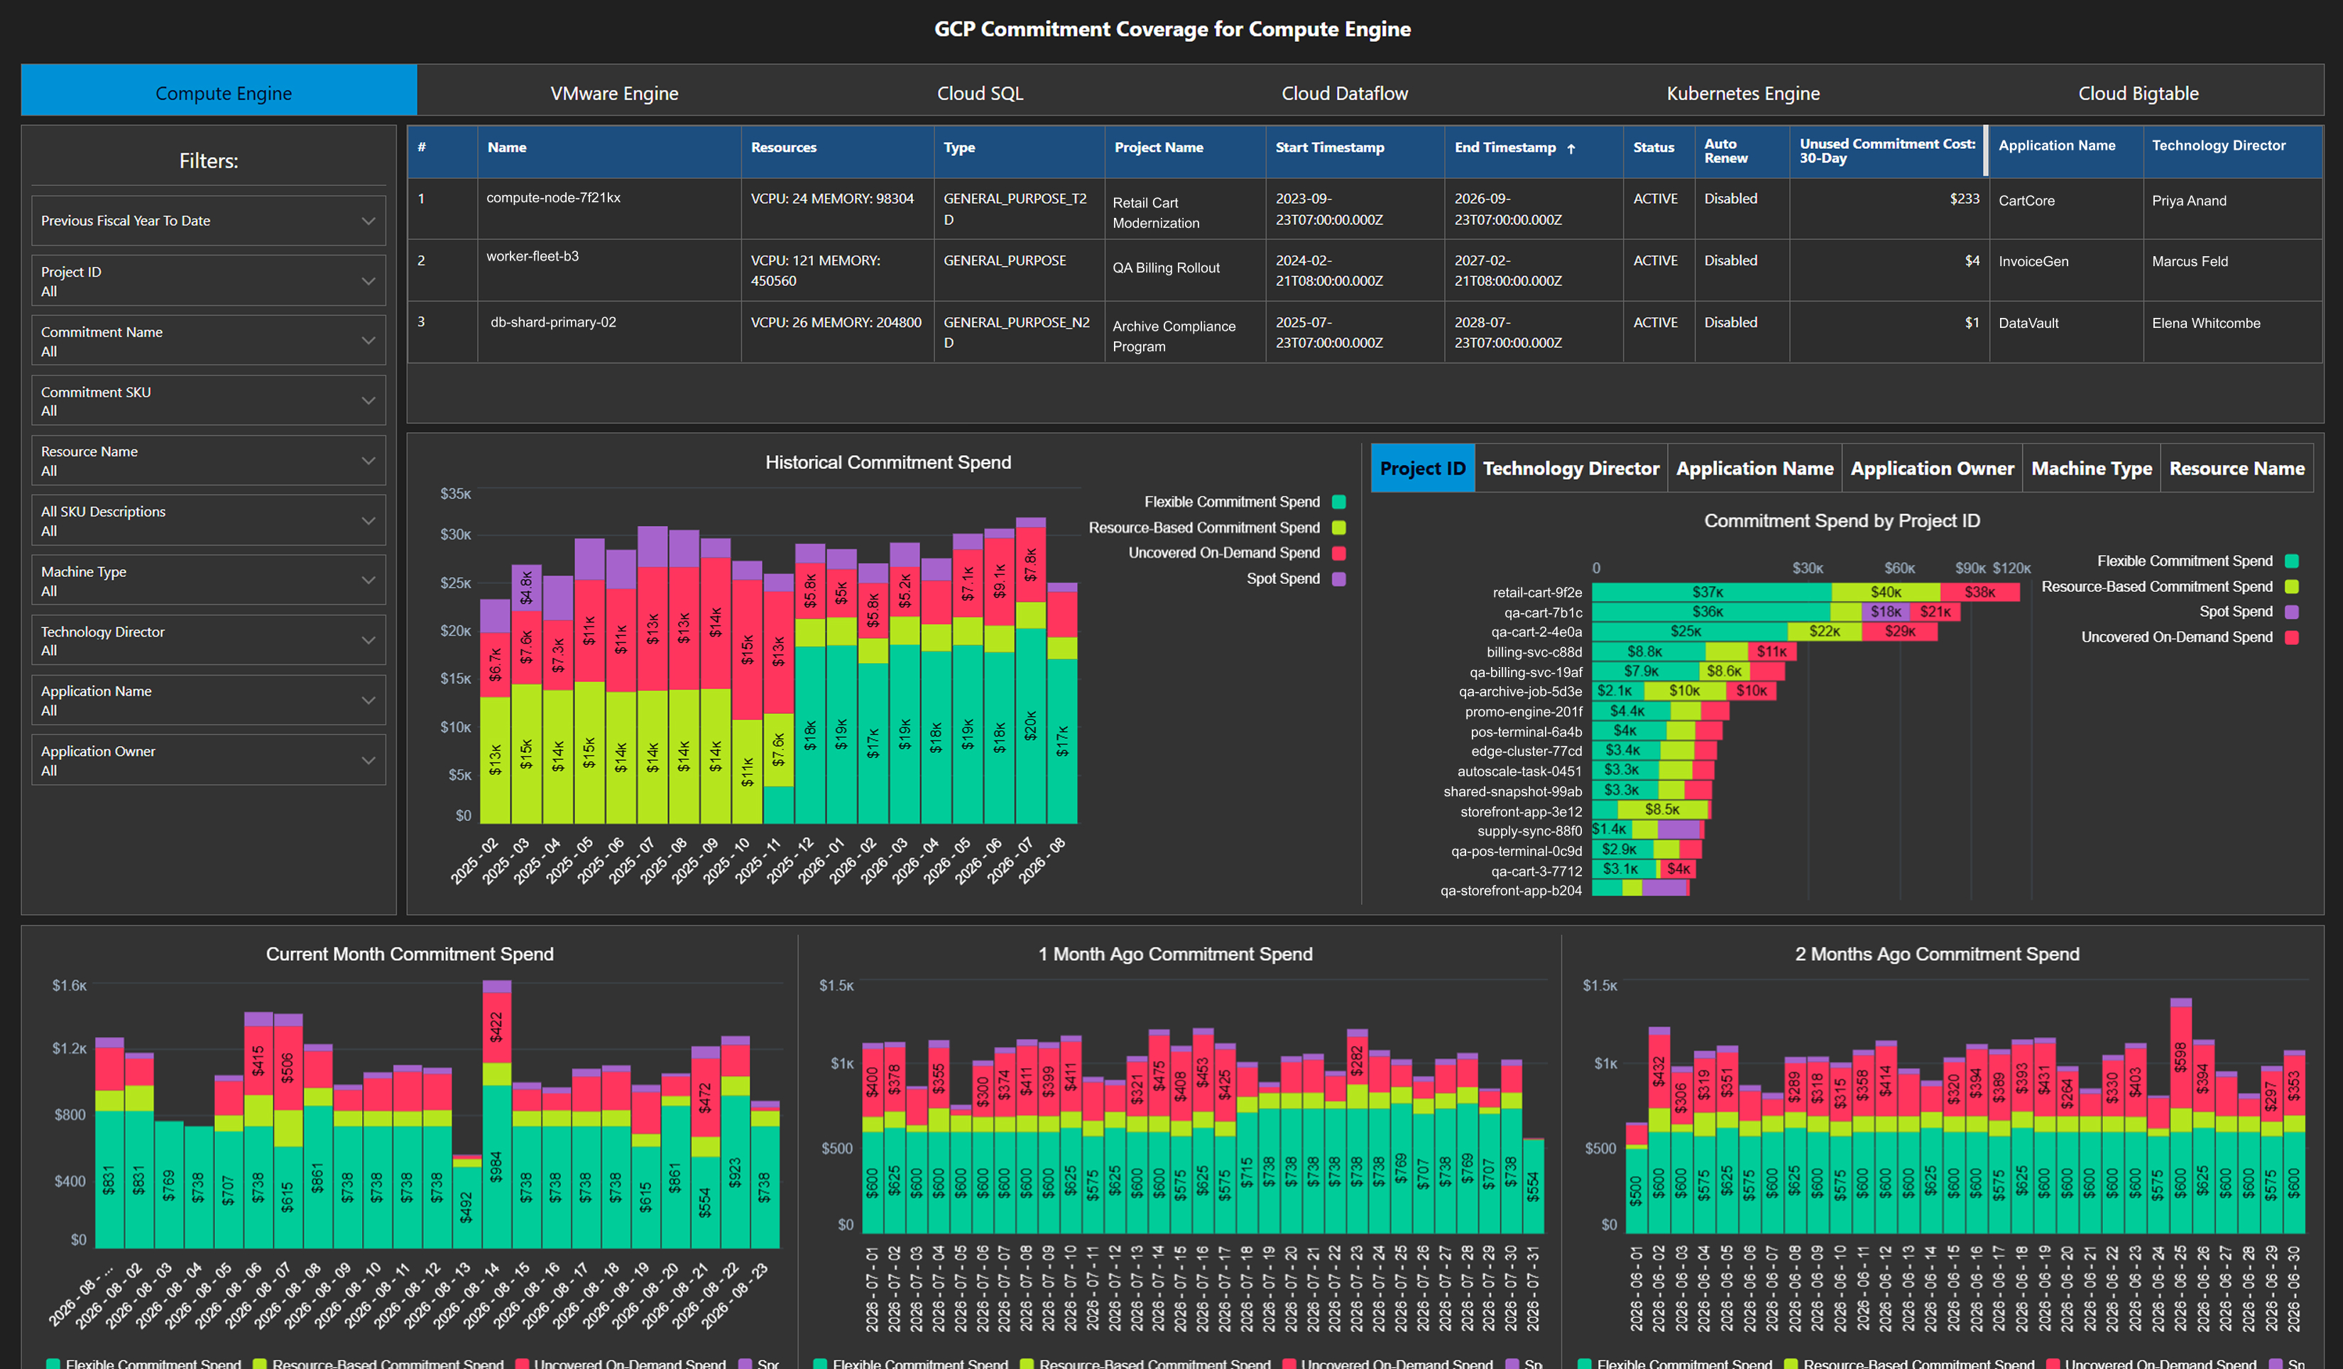This screenshot has width=2343, height=1369.
Task: Switch breakdown to Application Name tab
Action: coord(1754,468)
